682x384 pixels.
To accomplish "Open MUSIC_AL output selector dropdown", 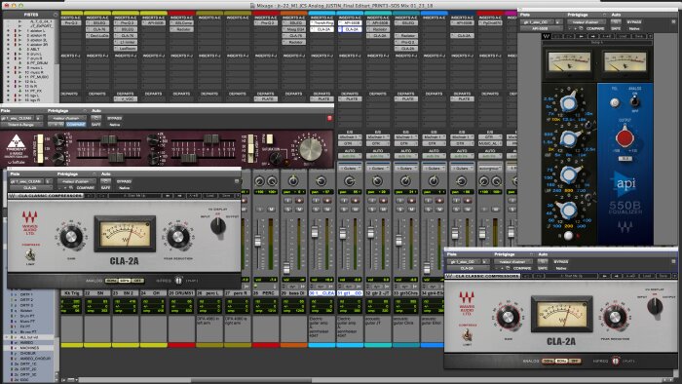I will 489,143.
